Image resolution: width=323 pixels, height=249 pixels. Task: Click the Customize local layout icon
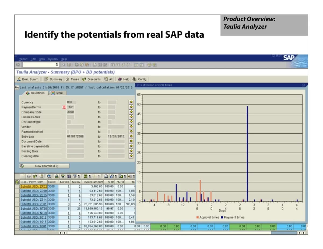tap(154, 65)
